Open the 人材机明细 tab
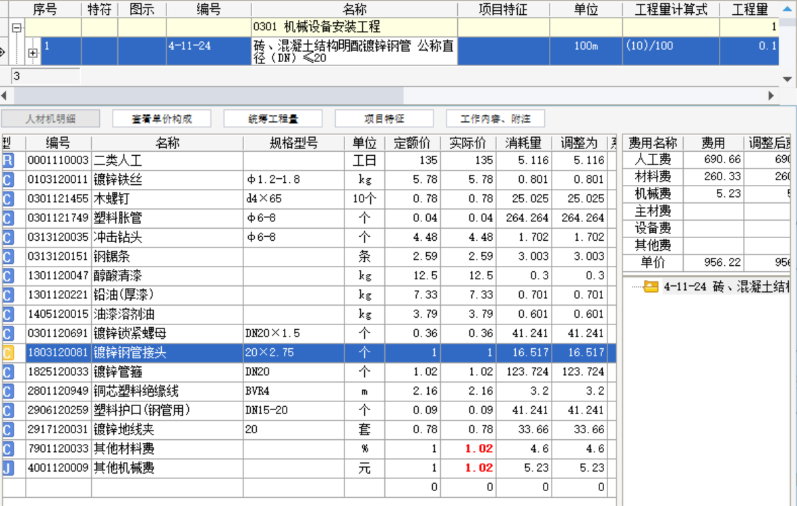The width and height of the screenshot is (797, 506). tap(51, 119)
